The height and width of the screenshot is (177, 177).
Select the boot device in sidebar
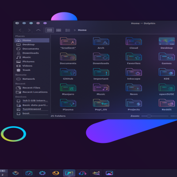point(32,114)
